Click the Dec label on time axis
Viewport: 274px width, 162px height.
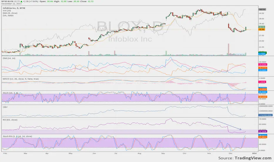[230, 153]
